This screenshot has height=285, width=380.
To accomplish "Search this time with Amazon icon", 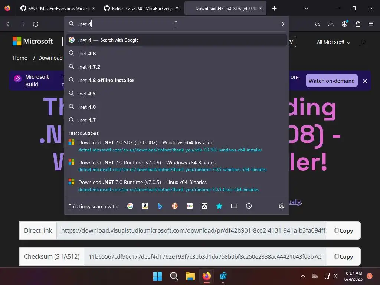I will [145, 206].
